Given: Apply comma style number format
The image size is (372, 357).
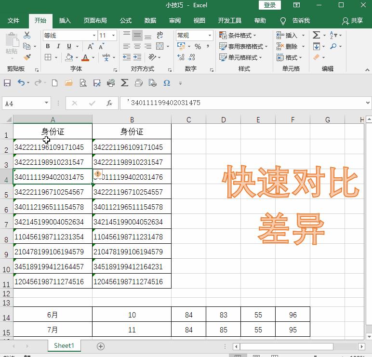Looking at the screenshot, I should pyautogui.click(x=208, y=46).
